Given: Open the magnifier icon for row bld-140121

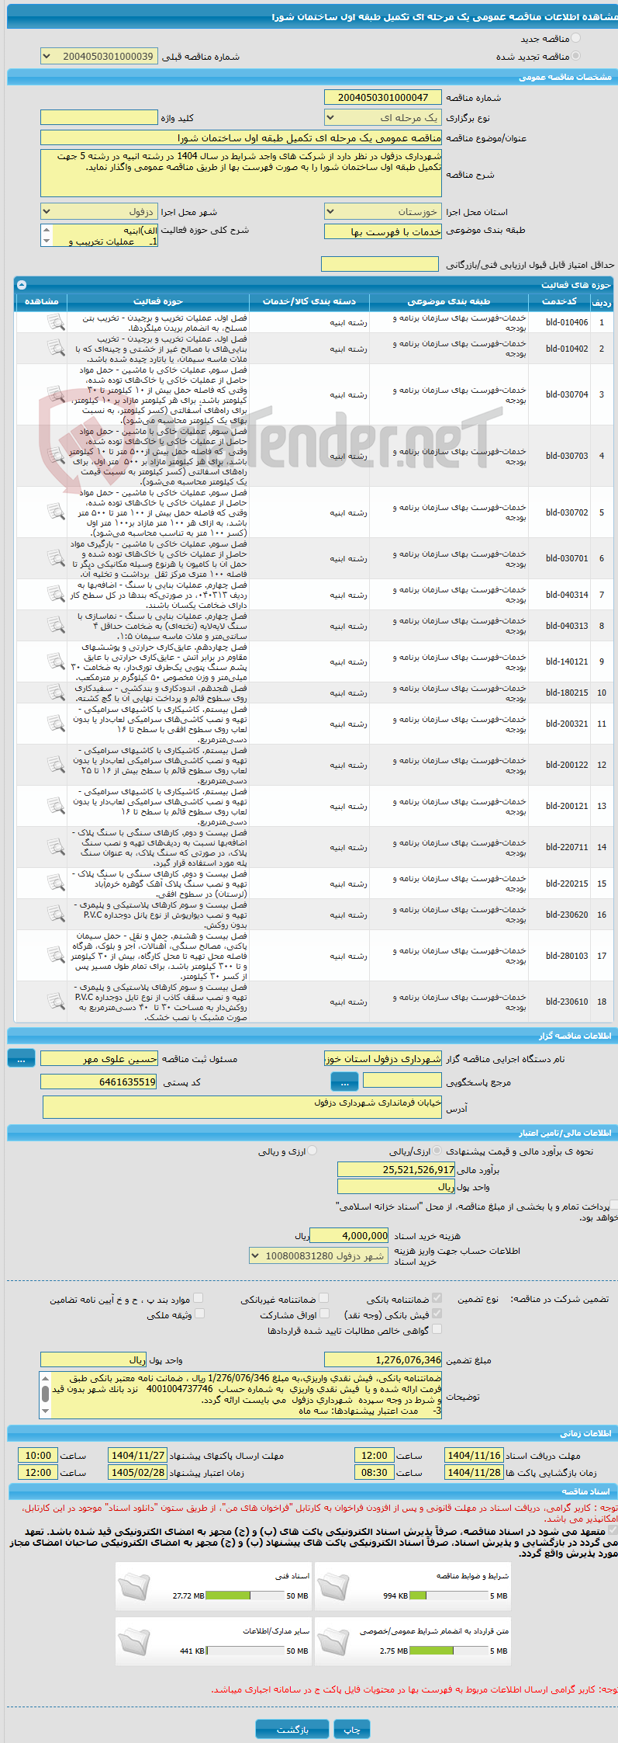Looking at the screenshot, I should click(56, 662).
